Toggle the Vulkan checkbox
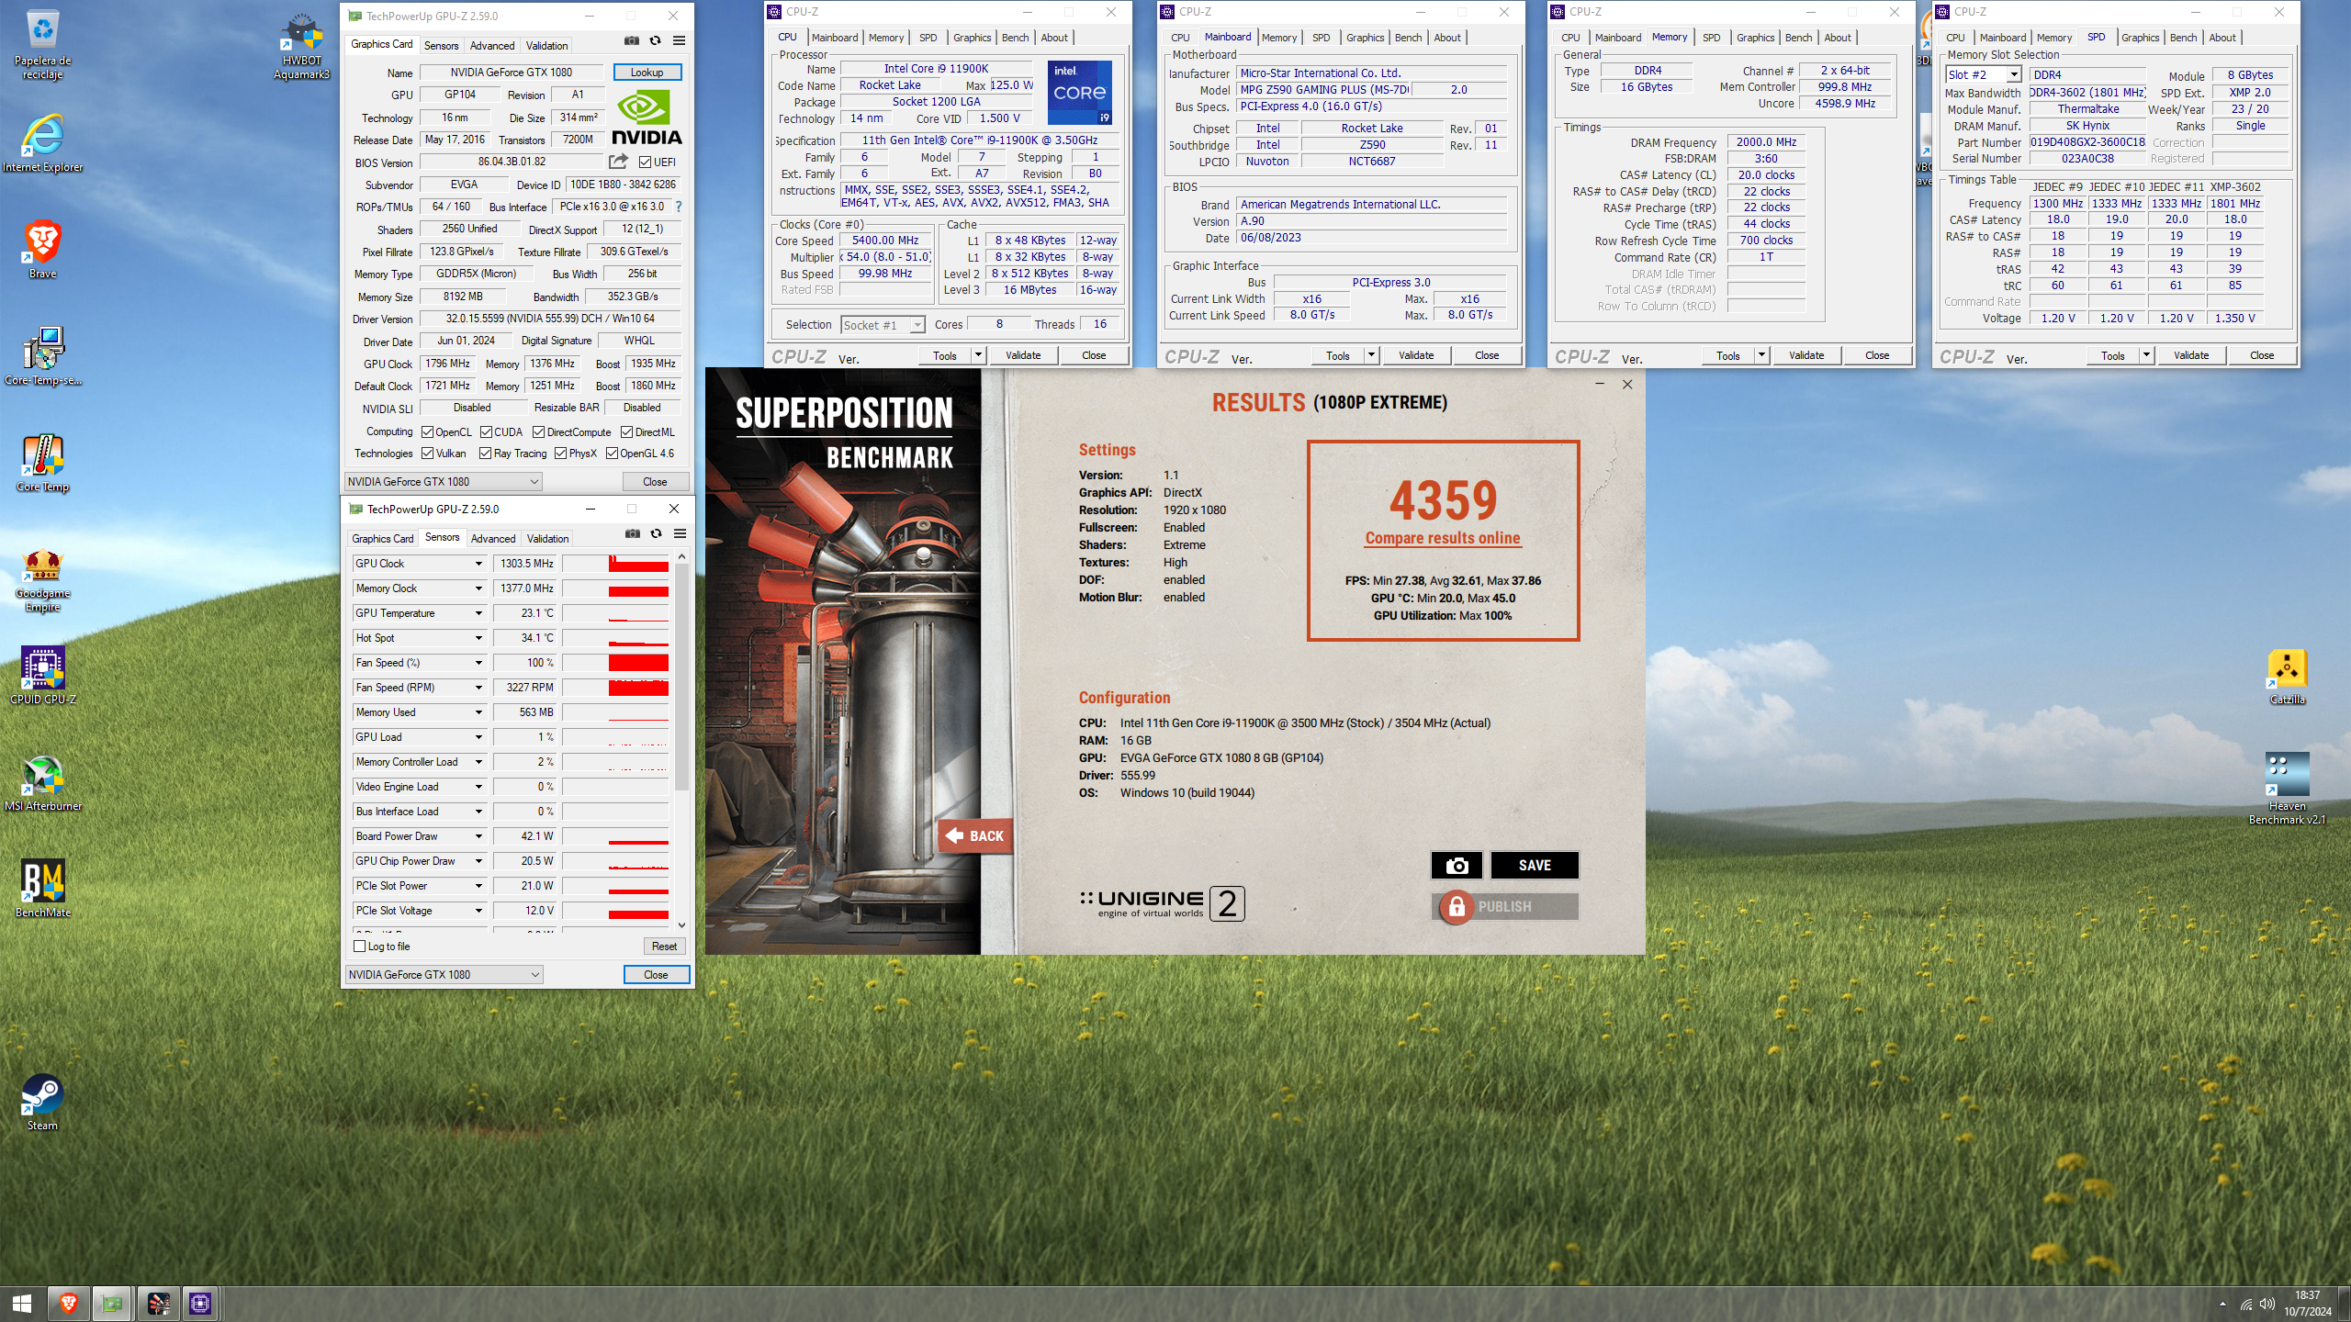Image resolution: width=2351 pixels, height=1322 pixels. [427, 454]
